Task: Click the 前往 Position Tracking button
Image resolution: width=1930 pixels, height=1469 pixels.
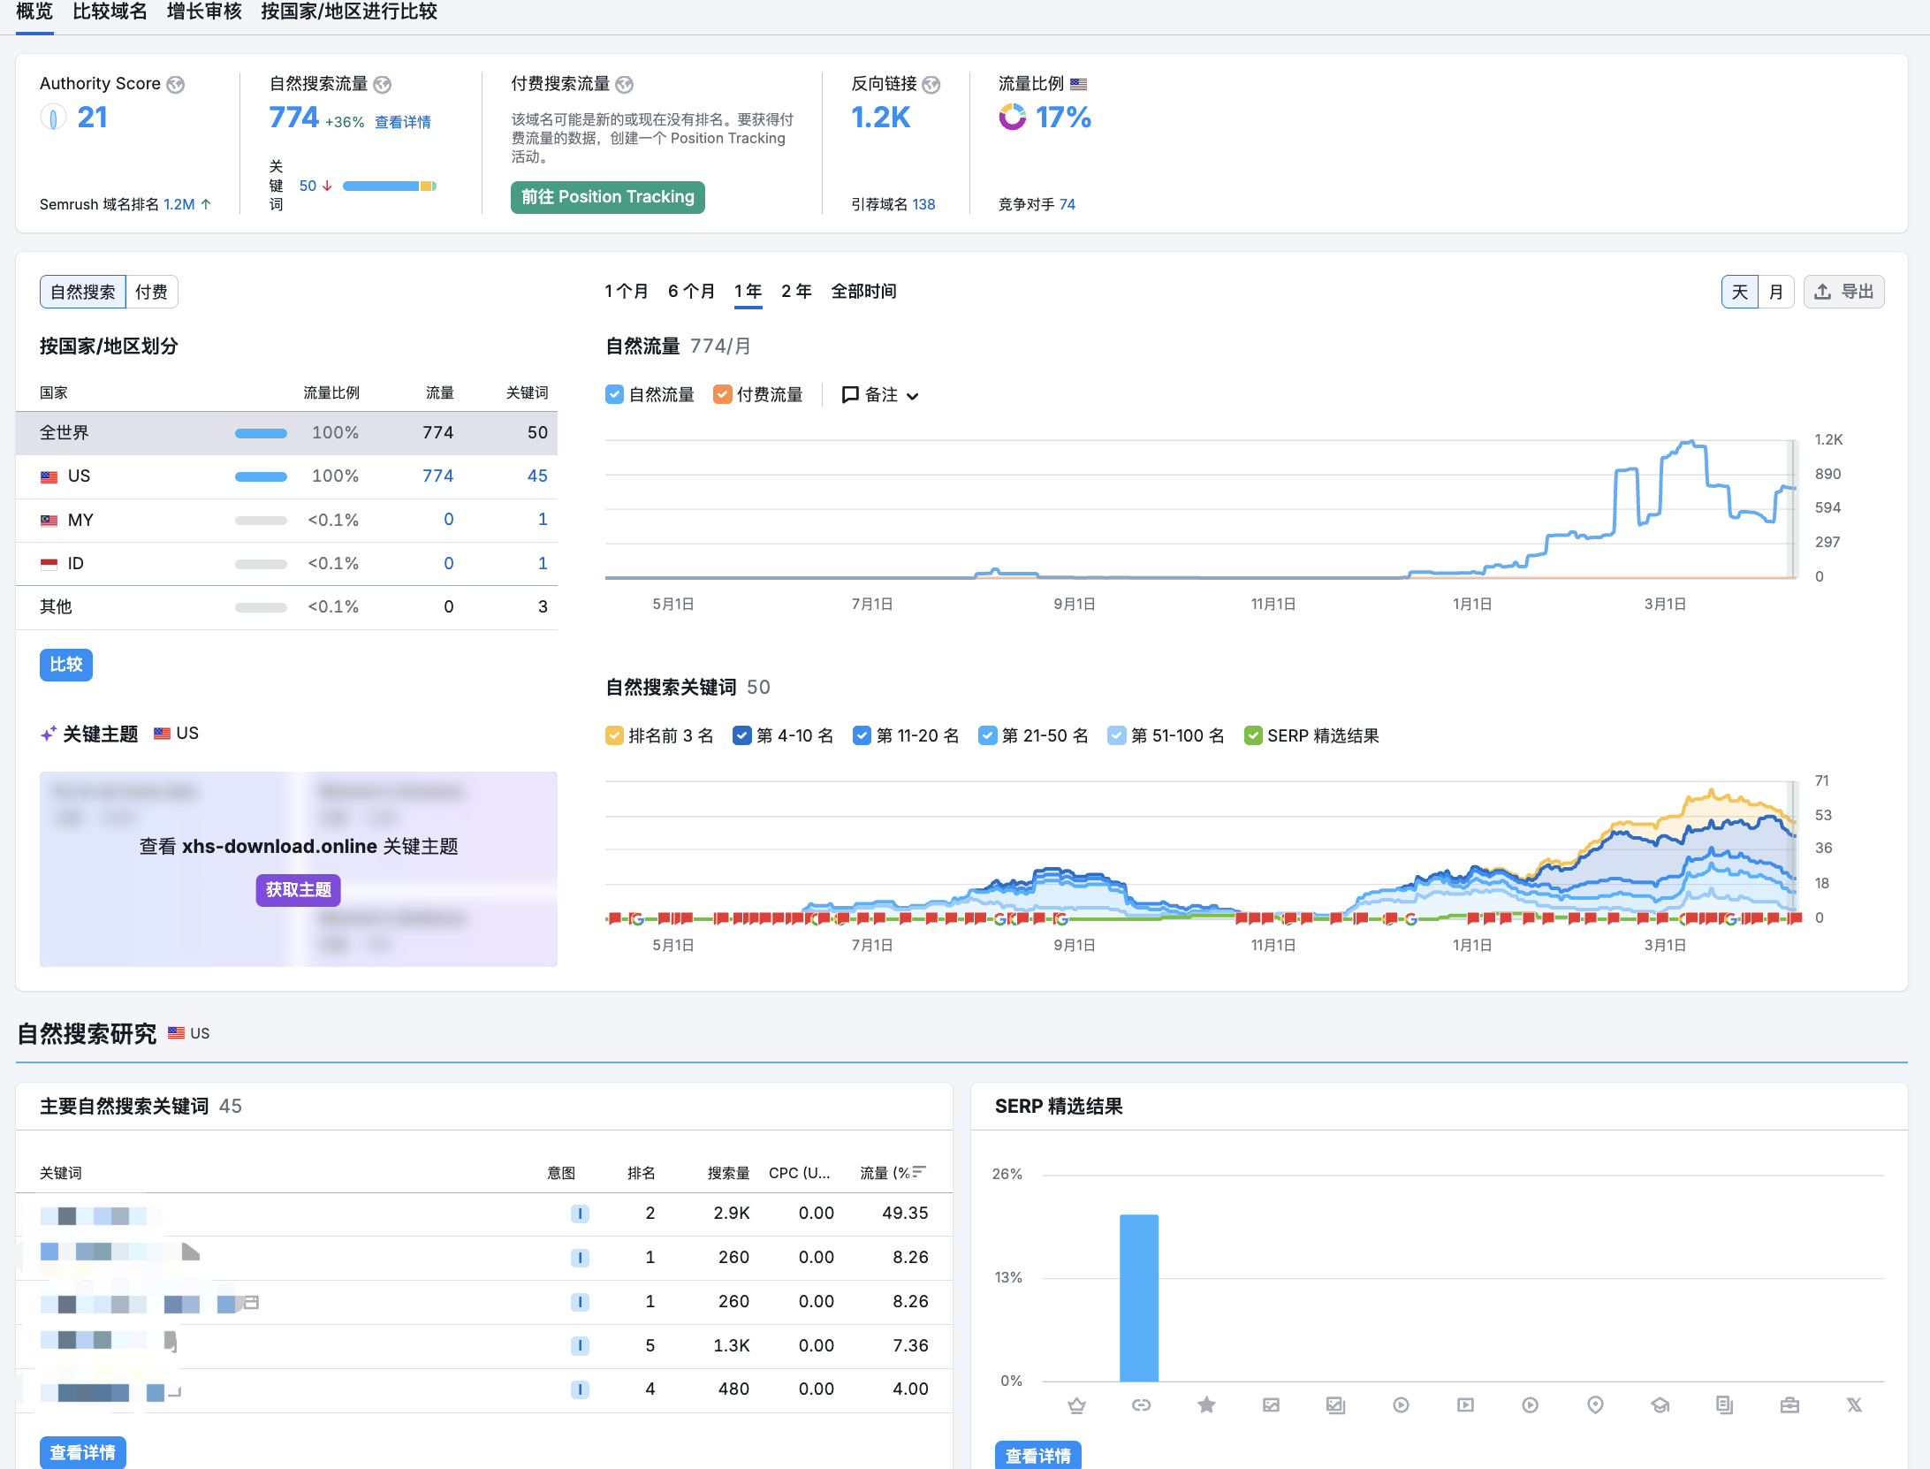Action: pyautogui.click(x=608, y=197)
